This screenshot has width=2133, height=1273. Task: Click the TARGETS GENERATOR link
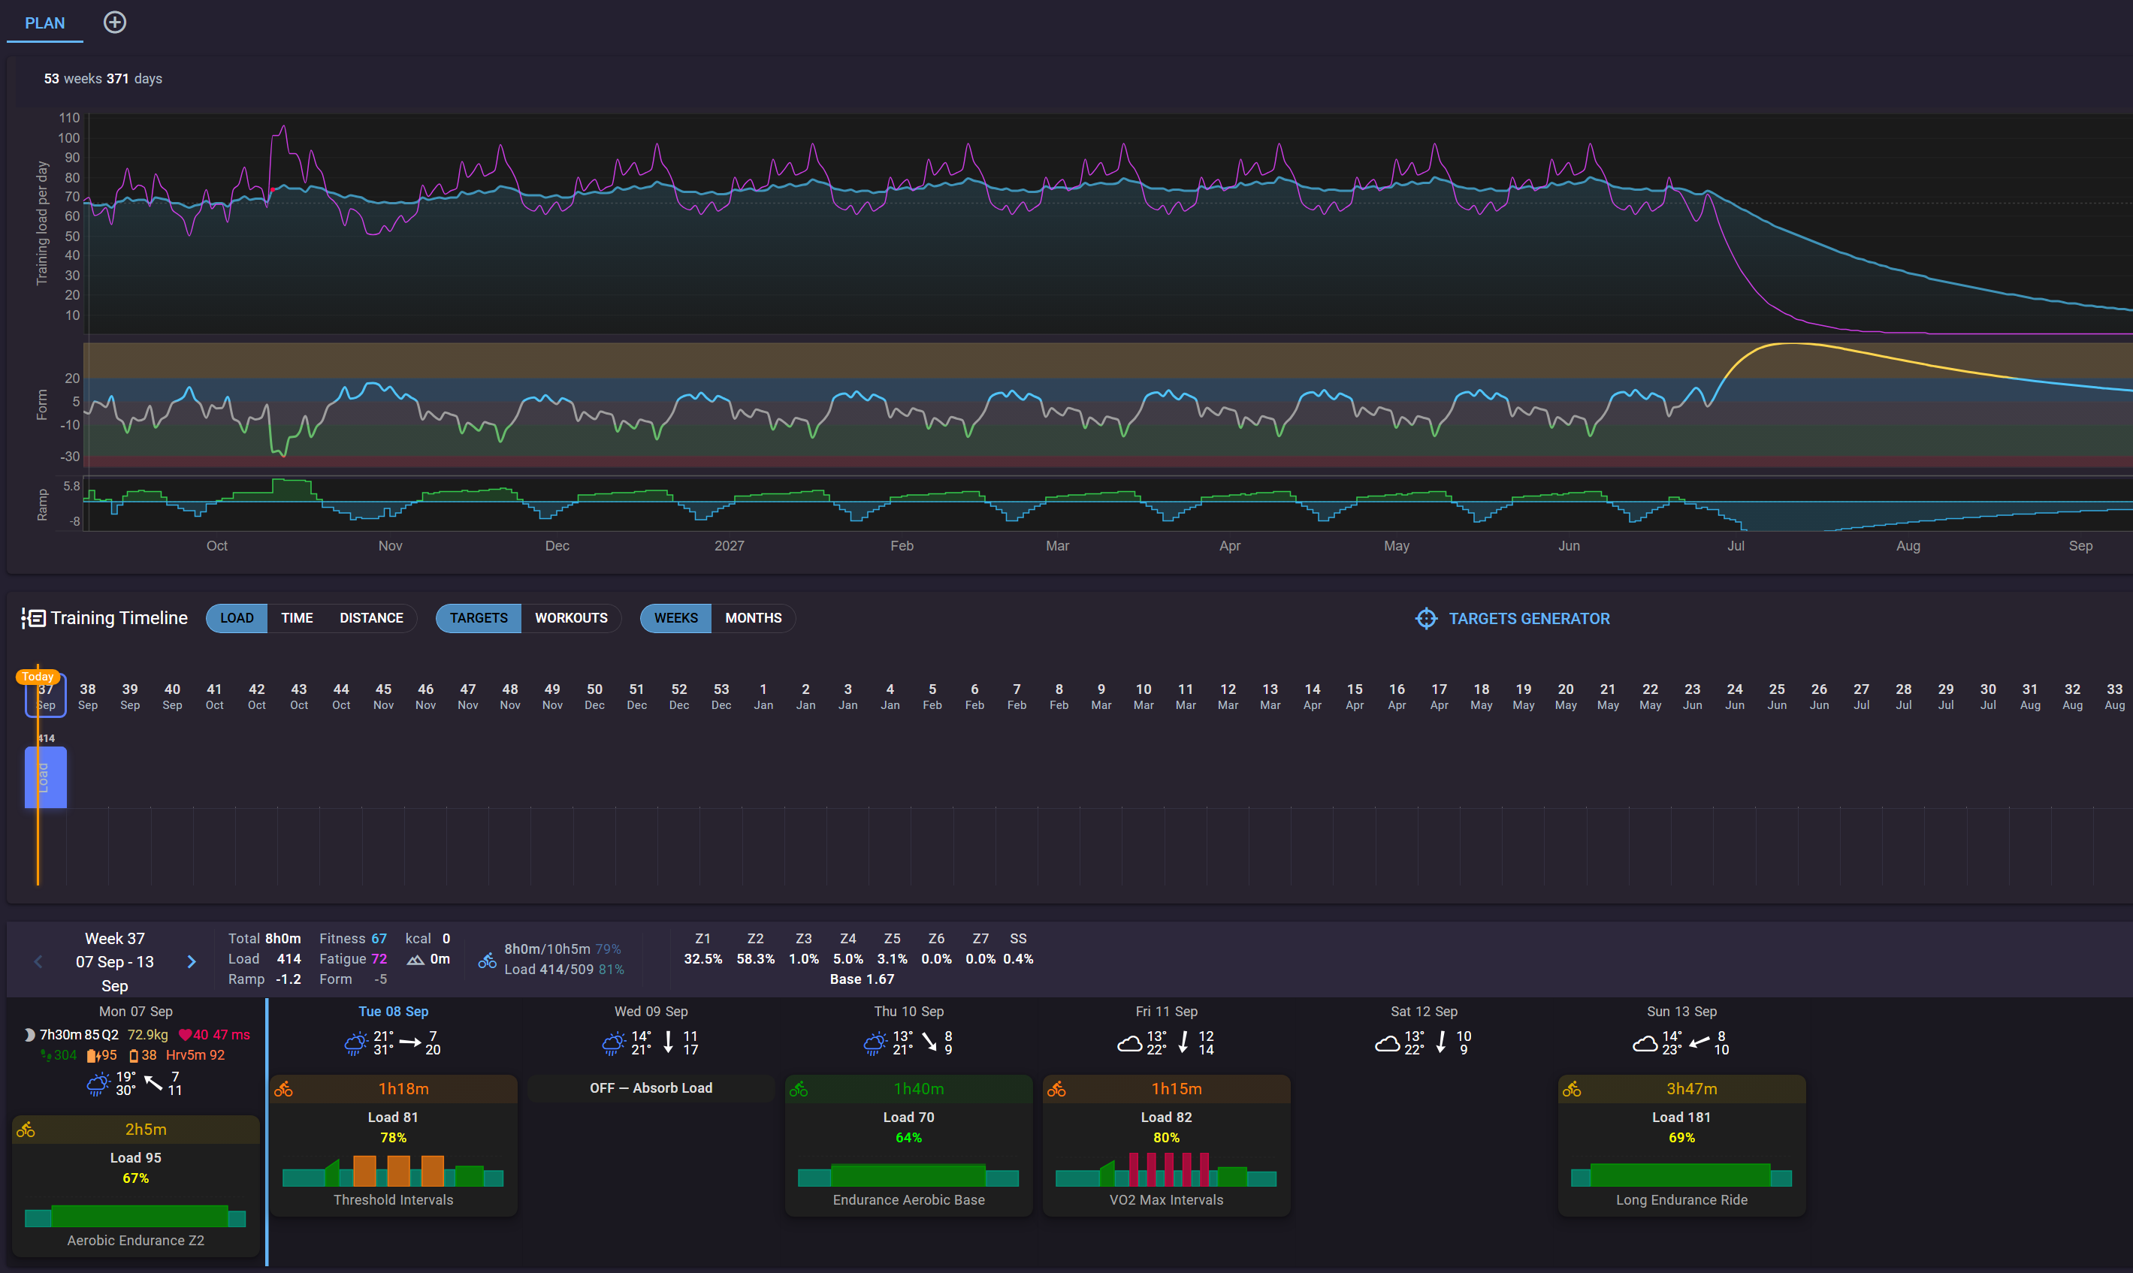tap(1528, 619)
